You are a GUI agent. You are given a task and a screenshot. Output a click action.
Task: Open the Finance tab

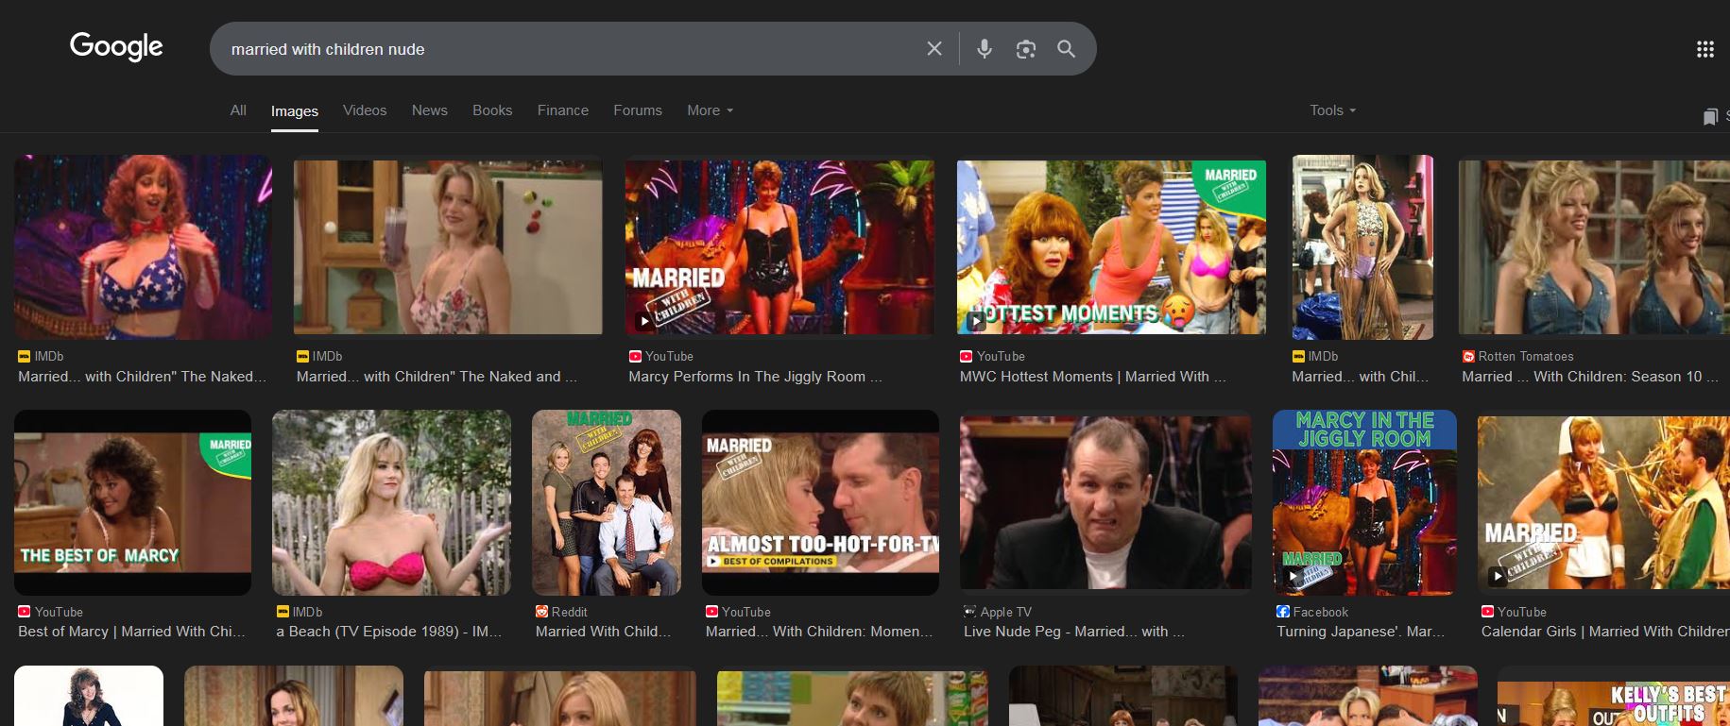point(563,110)
